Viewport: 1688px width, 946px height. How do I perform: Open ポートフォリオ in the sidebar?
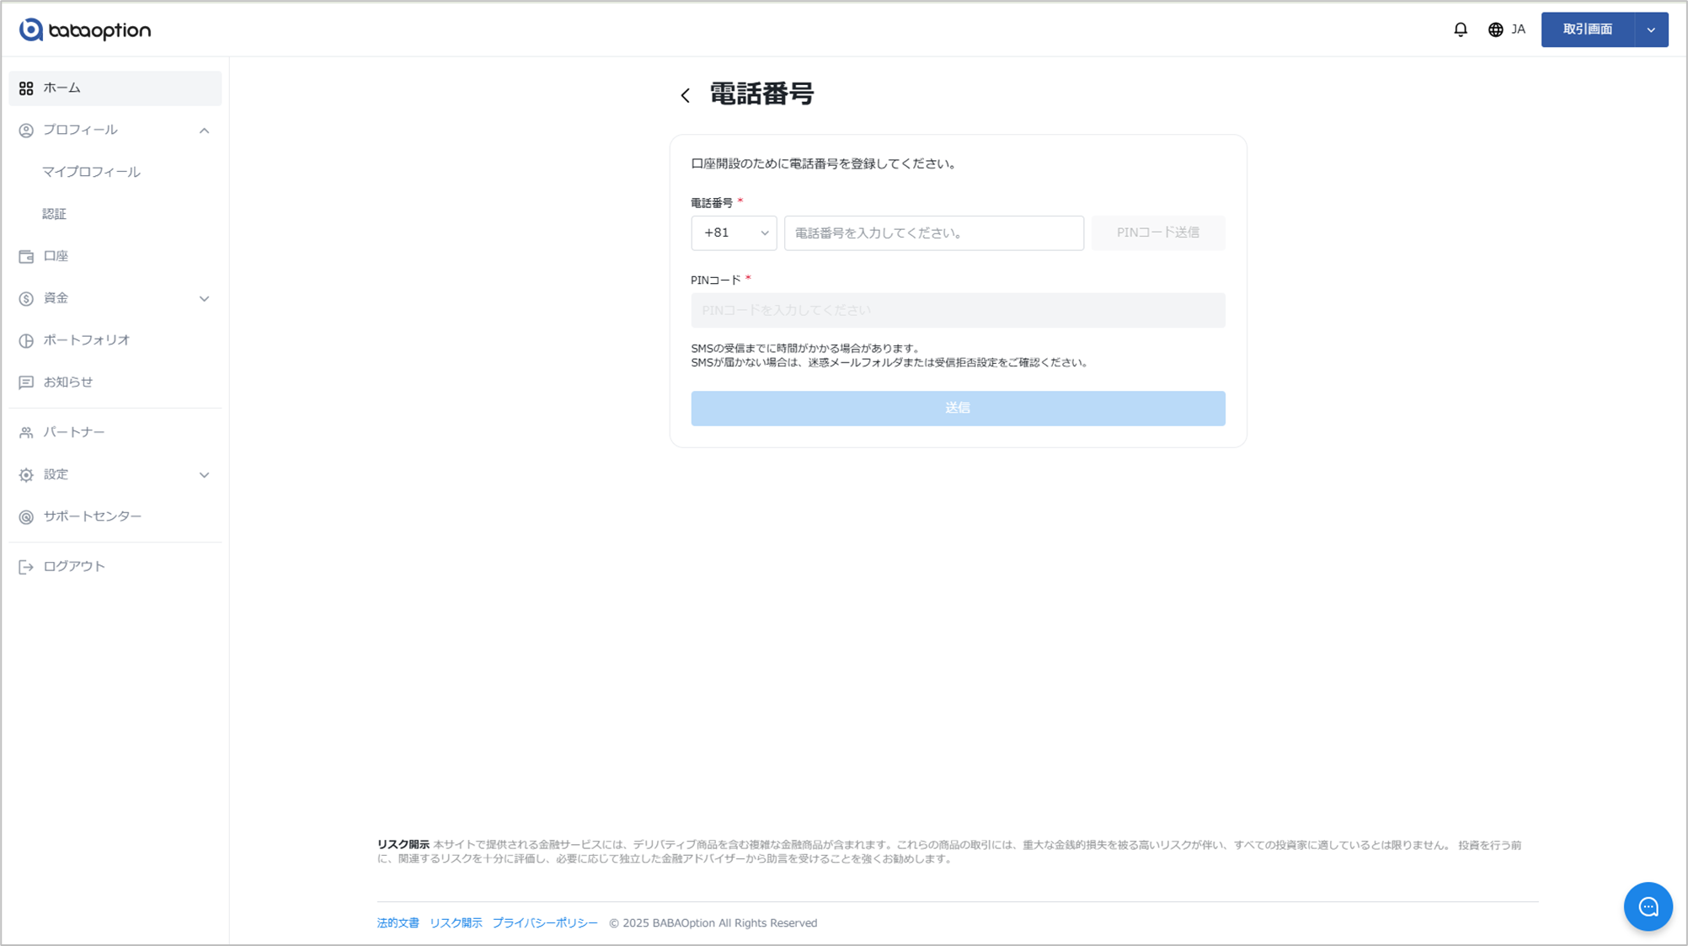86,340
